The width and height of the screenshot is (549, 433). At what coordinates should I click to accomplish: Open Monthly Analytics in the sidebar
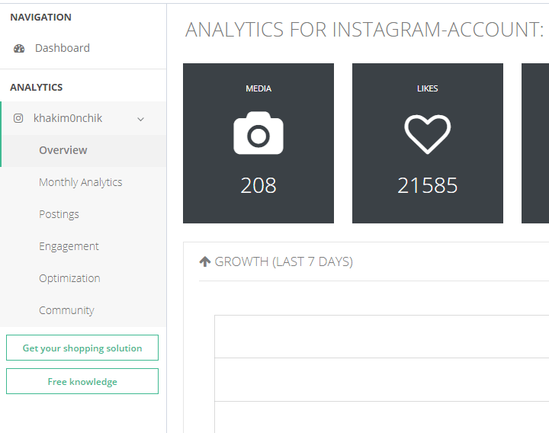(x=81, y=182)
